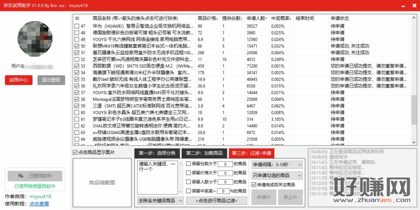Open 只申请勾选的商品 dropdown
This screenshot has width=420, height=210.
(277, 176)
